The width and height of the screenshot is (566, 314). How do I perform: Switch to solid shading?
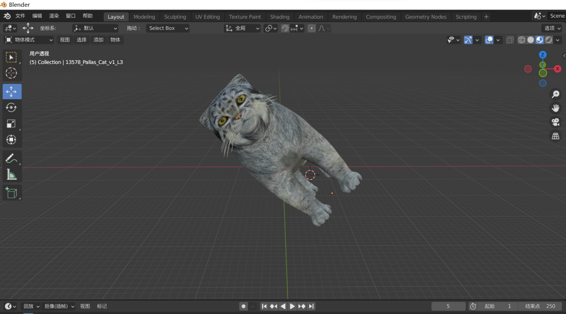pyautogui.click(x=530, y=40)
